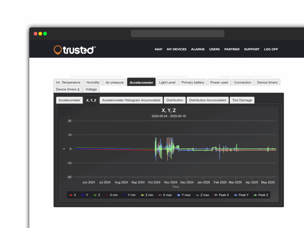The image size is (304, 228).
Task: Toggle the Peak Z legend series
Action: coord(261,195)
